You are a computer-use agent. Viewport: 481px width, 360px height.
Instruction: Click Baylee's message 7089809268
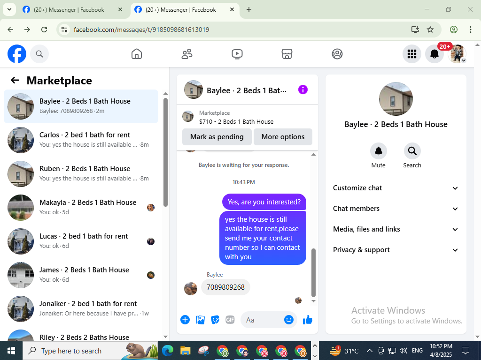coord(226,287)
